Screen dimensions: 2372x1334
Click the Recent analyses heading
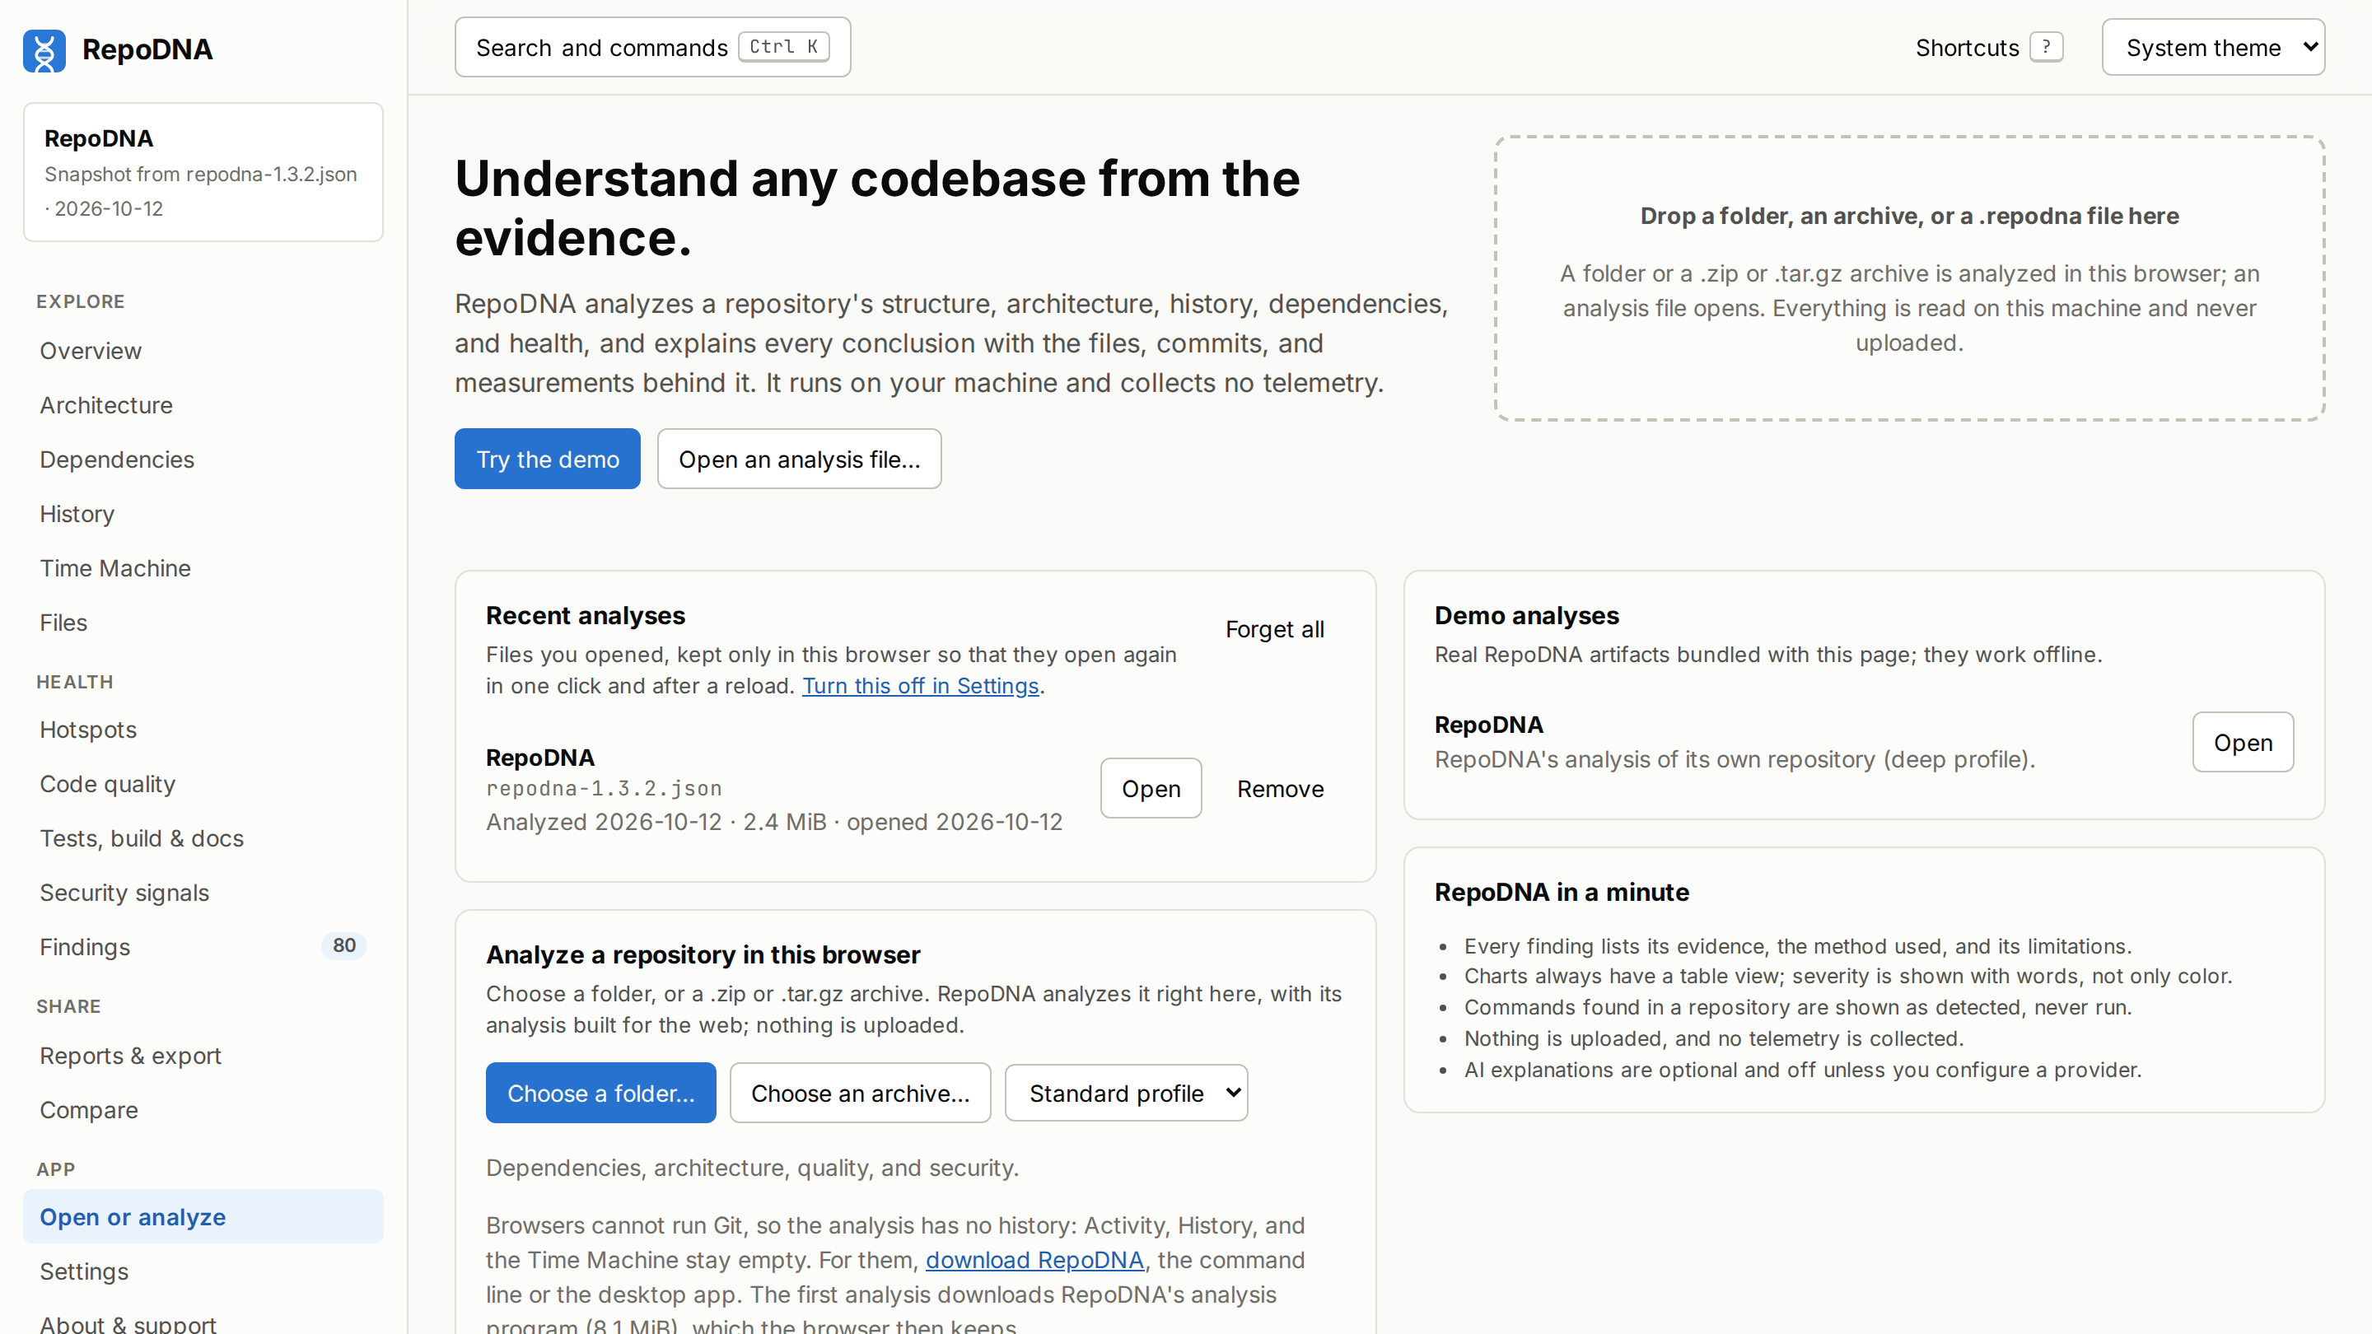[x=586, y=615]
